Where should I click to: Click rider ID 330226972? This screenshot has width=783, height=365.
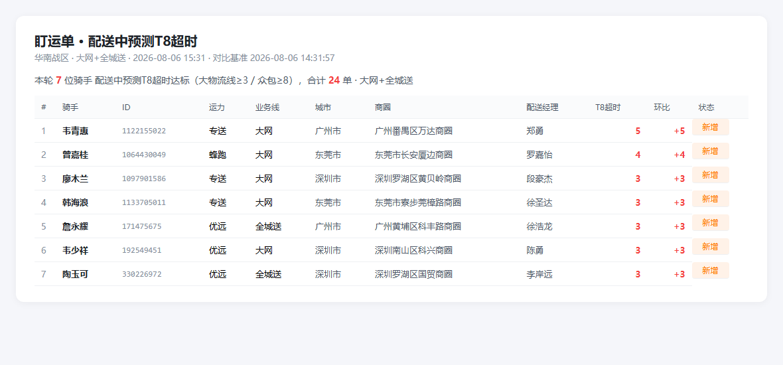[142, 275]
